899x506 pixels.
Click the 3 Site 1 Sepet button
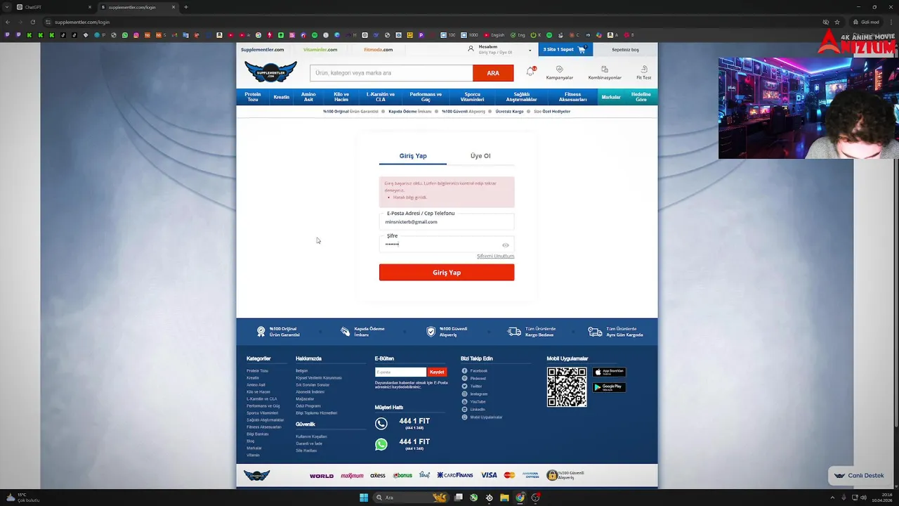[565, 49]
